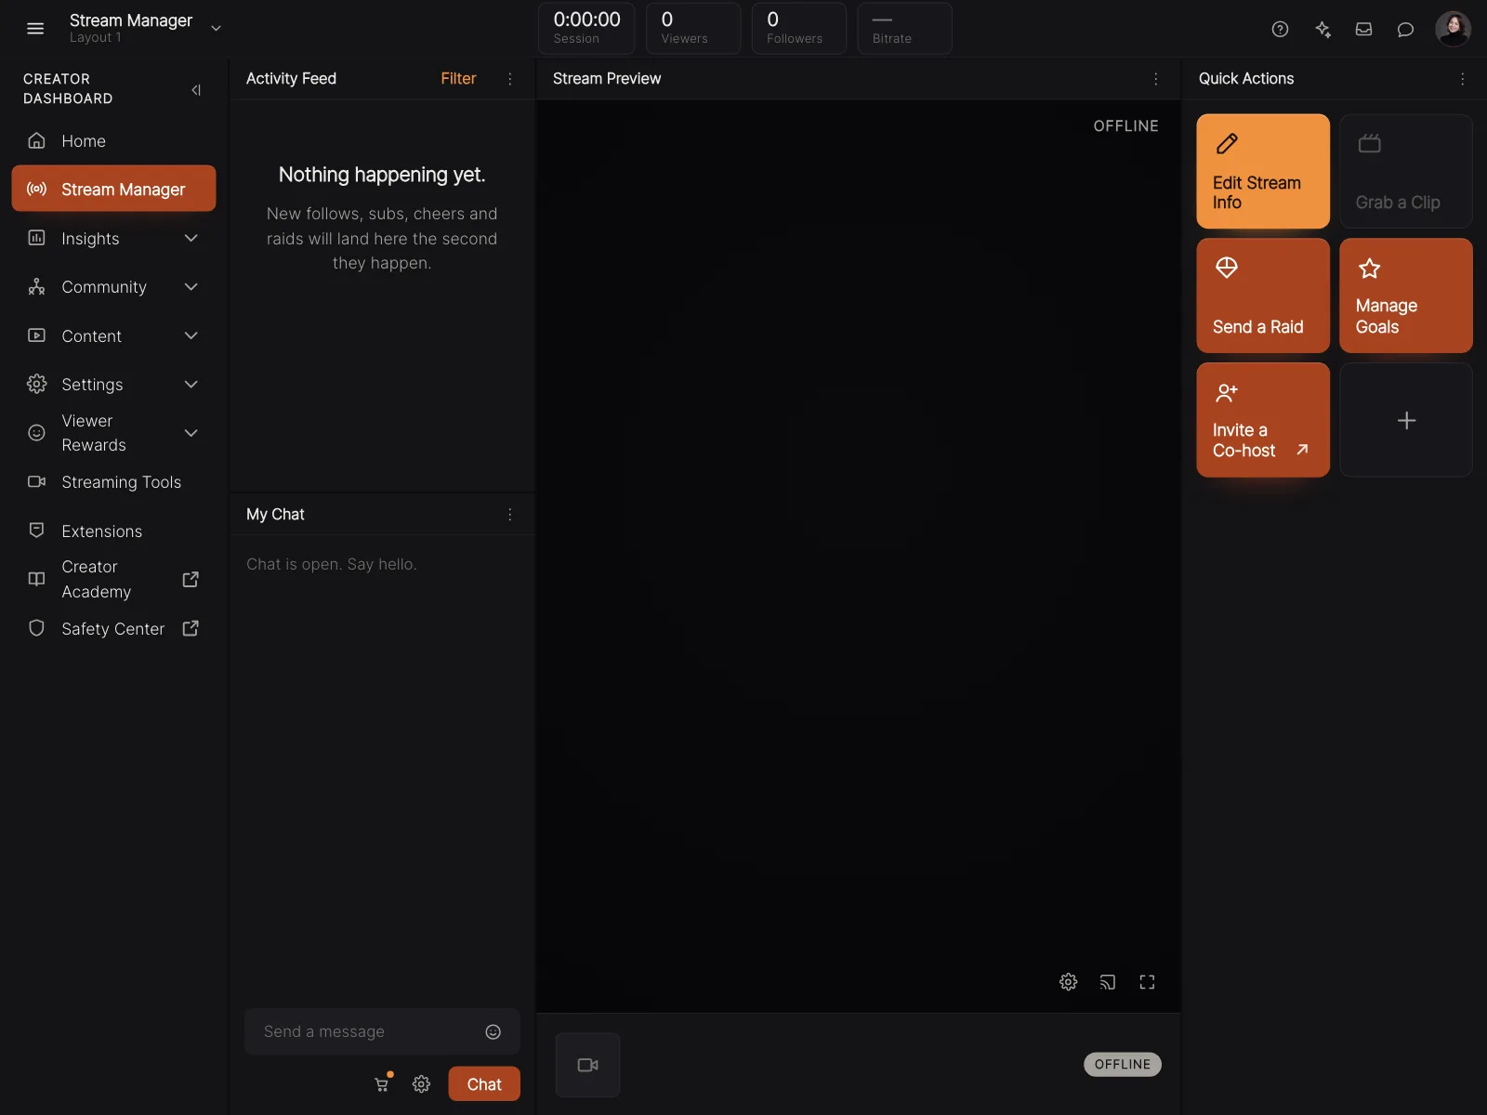Click the shopping cart icon in chat
Screen dimensions: 1487x1115
(381, 1083)
